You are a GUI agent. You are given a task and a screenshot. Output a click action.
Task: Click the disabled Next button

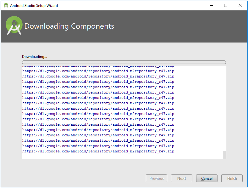(182, 179)
